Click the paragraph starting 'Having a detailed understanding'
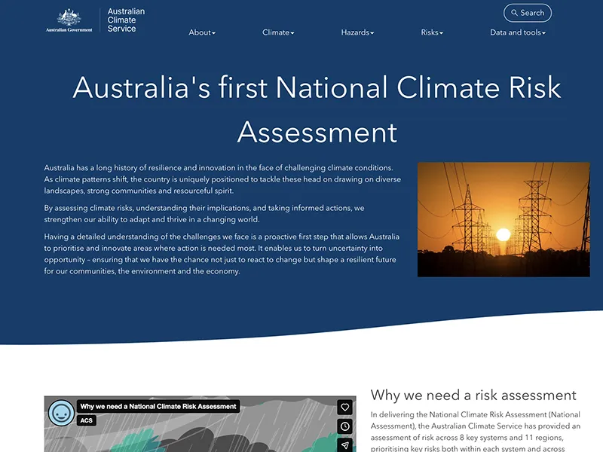The height and width of the screenshot is (452, 603). pos(222,254)
